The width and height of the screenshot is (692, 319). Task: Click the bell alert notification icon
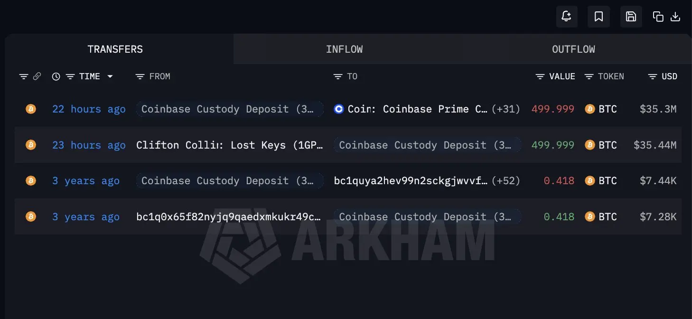567,17
